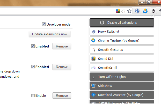This screenshot has width=161, height=104.
Task: Click the power extension toolbar button
Action: pyautogui.click(x=153, y=11)
